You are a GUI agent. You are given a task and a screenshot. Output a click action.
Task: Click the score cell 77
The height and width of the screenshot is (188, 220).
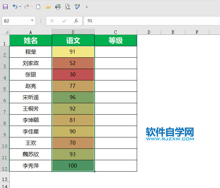coord(73,86)
